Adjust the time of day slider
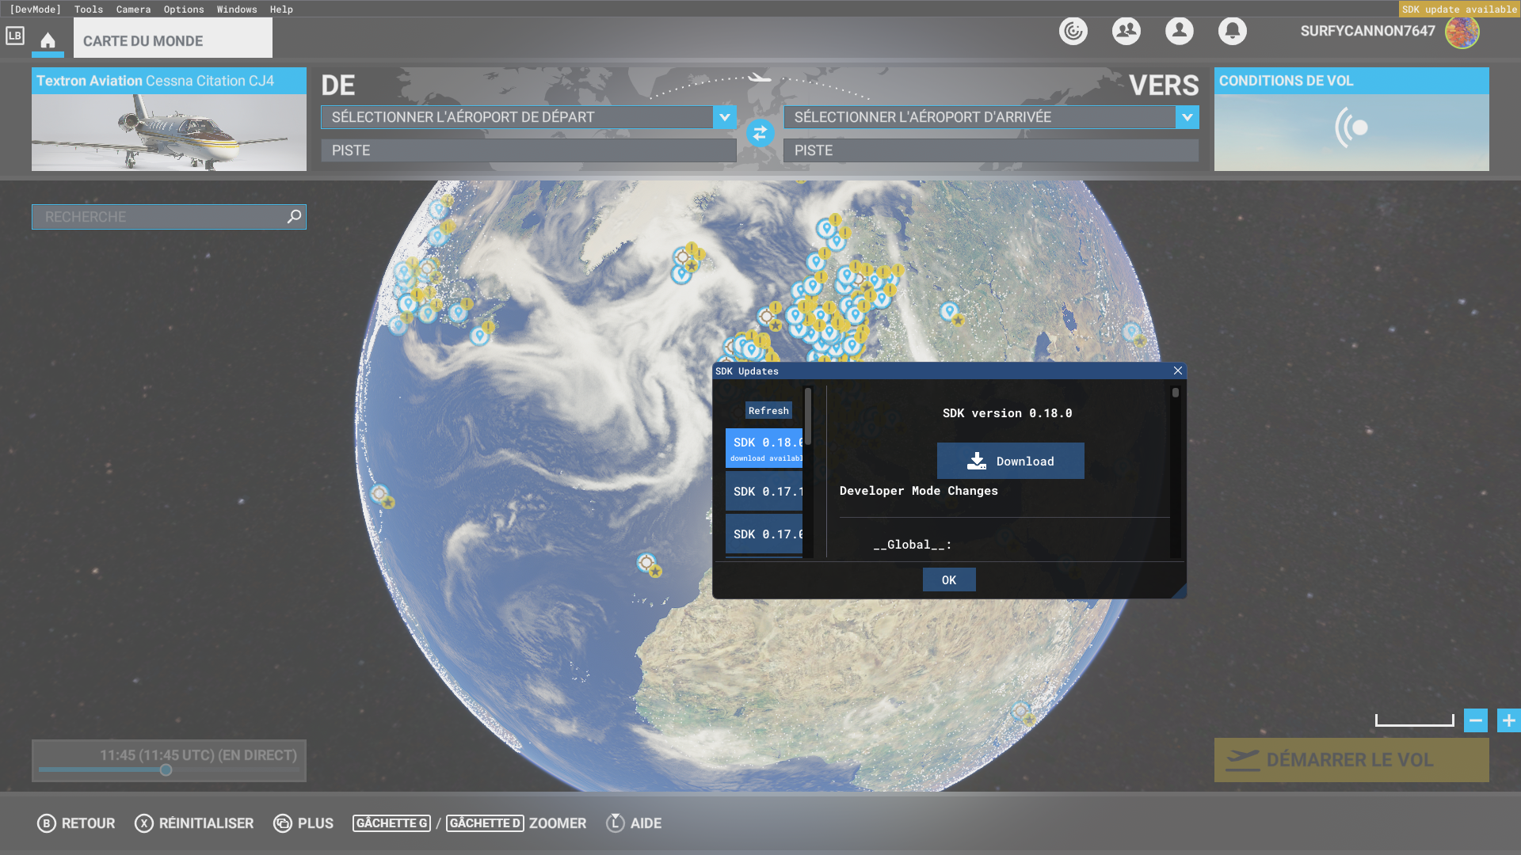This screenshot has height=855, width=1521. pyautogui.click(x=166, y=769)
